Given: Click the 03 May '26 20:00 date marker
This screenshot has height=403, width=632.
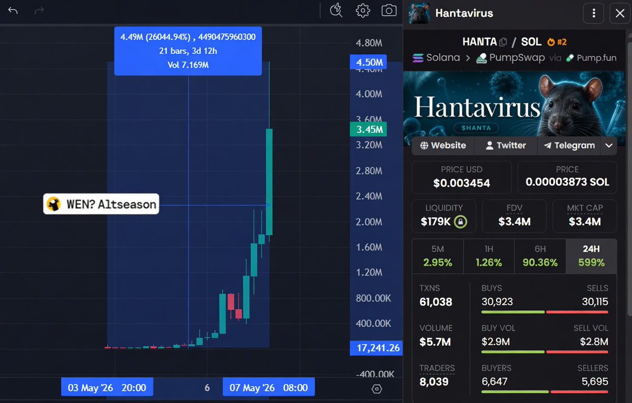Looking at the screenshot, I should pyautogui.click(x=107, y=387).
